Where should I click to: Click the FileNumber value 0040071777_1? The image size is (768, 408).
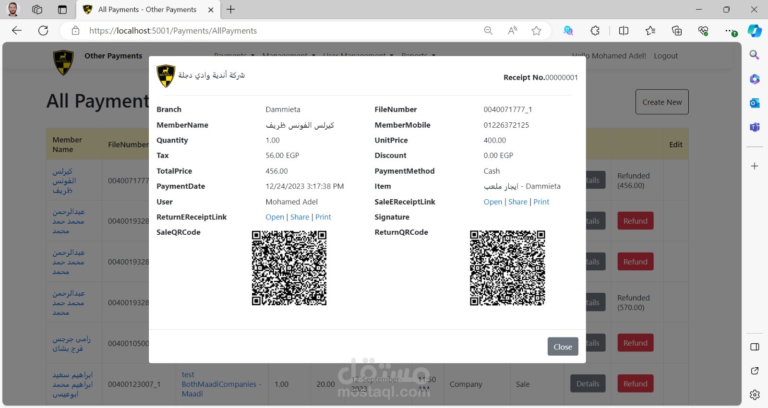[508, 109]
